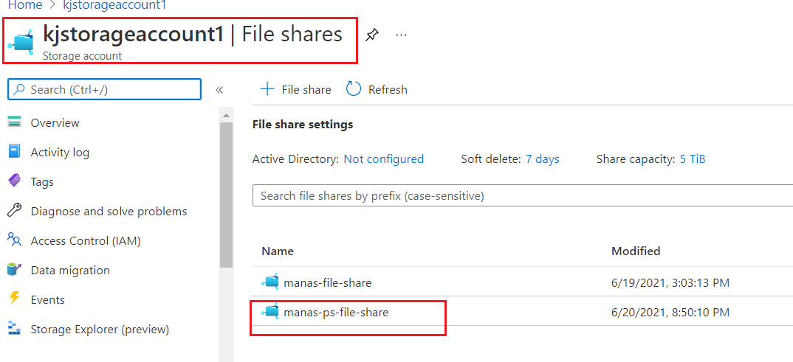The width and height of the screenshot is (793, 362).
Task: Open the manas-ps-file-share entry
Action: click(336, 313)
